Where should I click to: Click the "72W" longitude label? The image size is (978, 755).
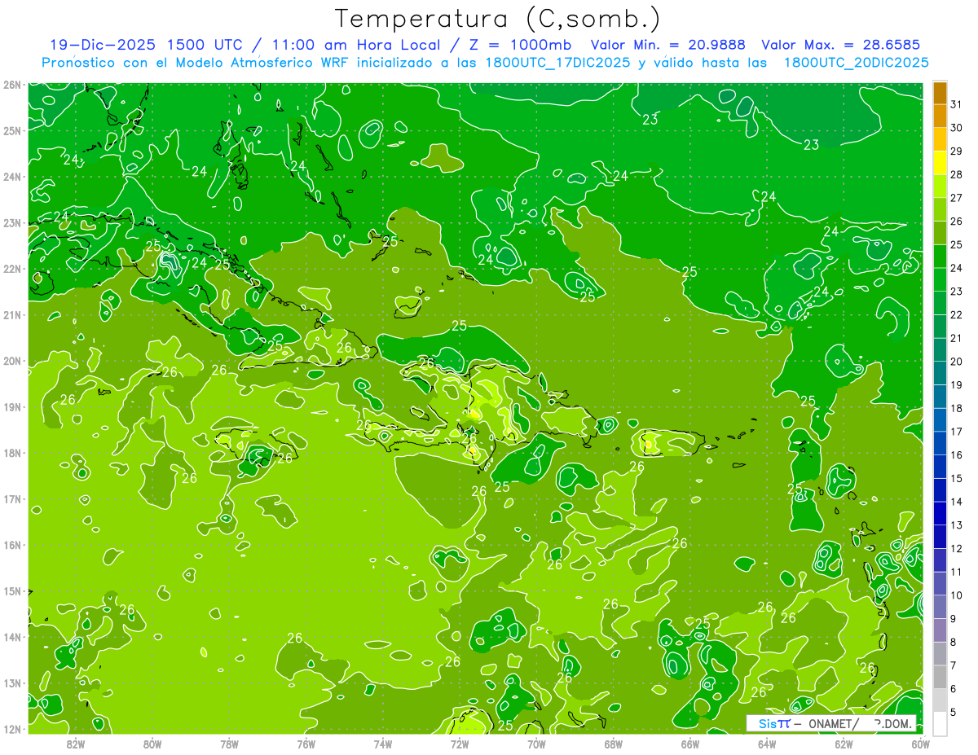click(460, 743)
